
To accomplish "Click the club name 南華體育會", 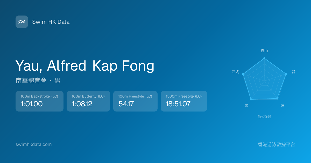I will (x=31, y=81).
